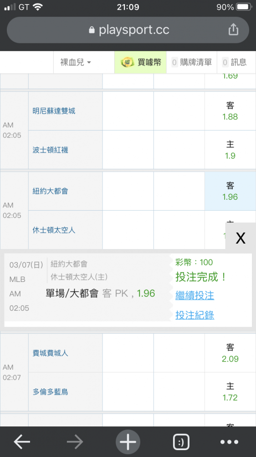The width and height of the screenshot is (256, 457).
Task: Select 明尼蘇達雙城 away odds 1.88
Action: [x=230, y=111]
